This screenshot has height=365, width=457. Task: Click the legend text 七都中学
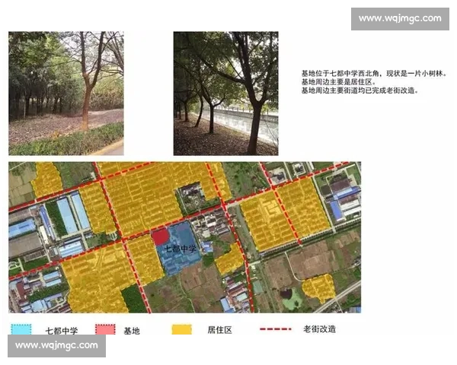62,331
